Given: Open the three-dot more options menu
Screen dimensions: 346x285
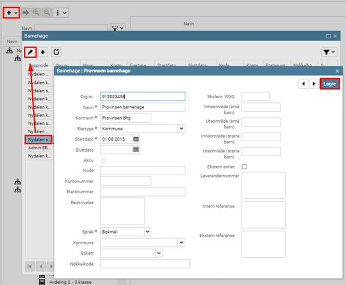Looking at the screenshot, I should click(x=61, y=13).
